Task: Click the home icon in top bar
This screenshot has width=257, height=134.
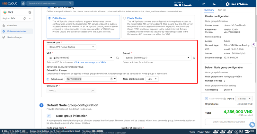Action: [23, 4]
